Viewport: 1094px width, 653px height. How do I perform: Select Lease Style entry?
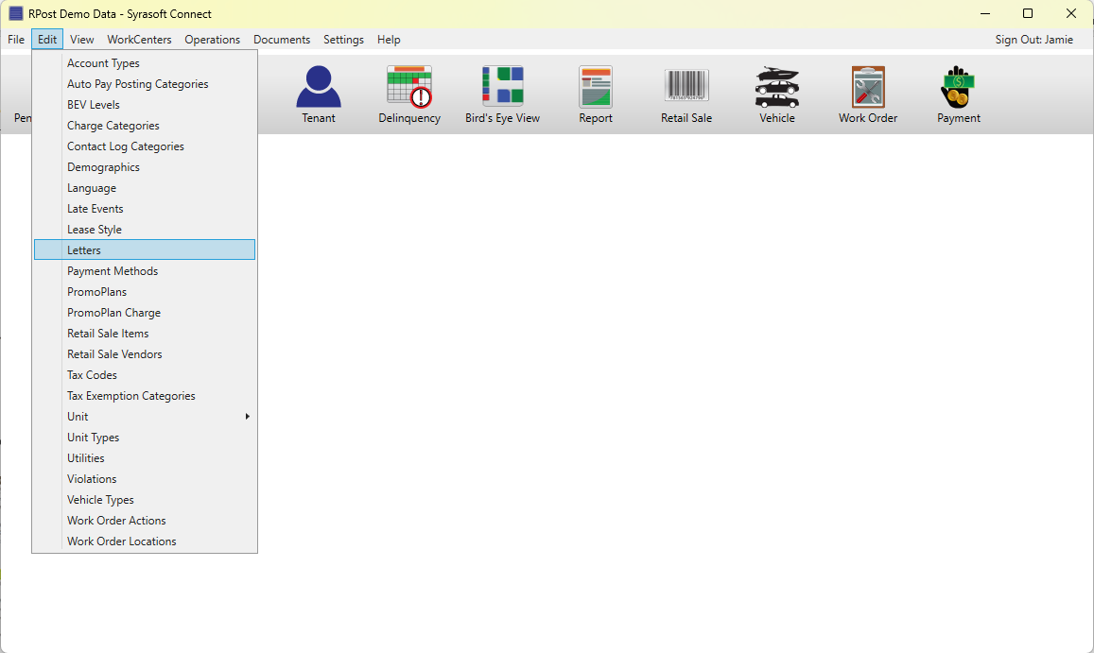coord(145,230)
